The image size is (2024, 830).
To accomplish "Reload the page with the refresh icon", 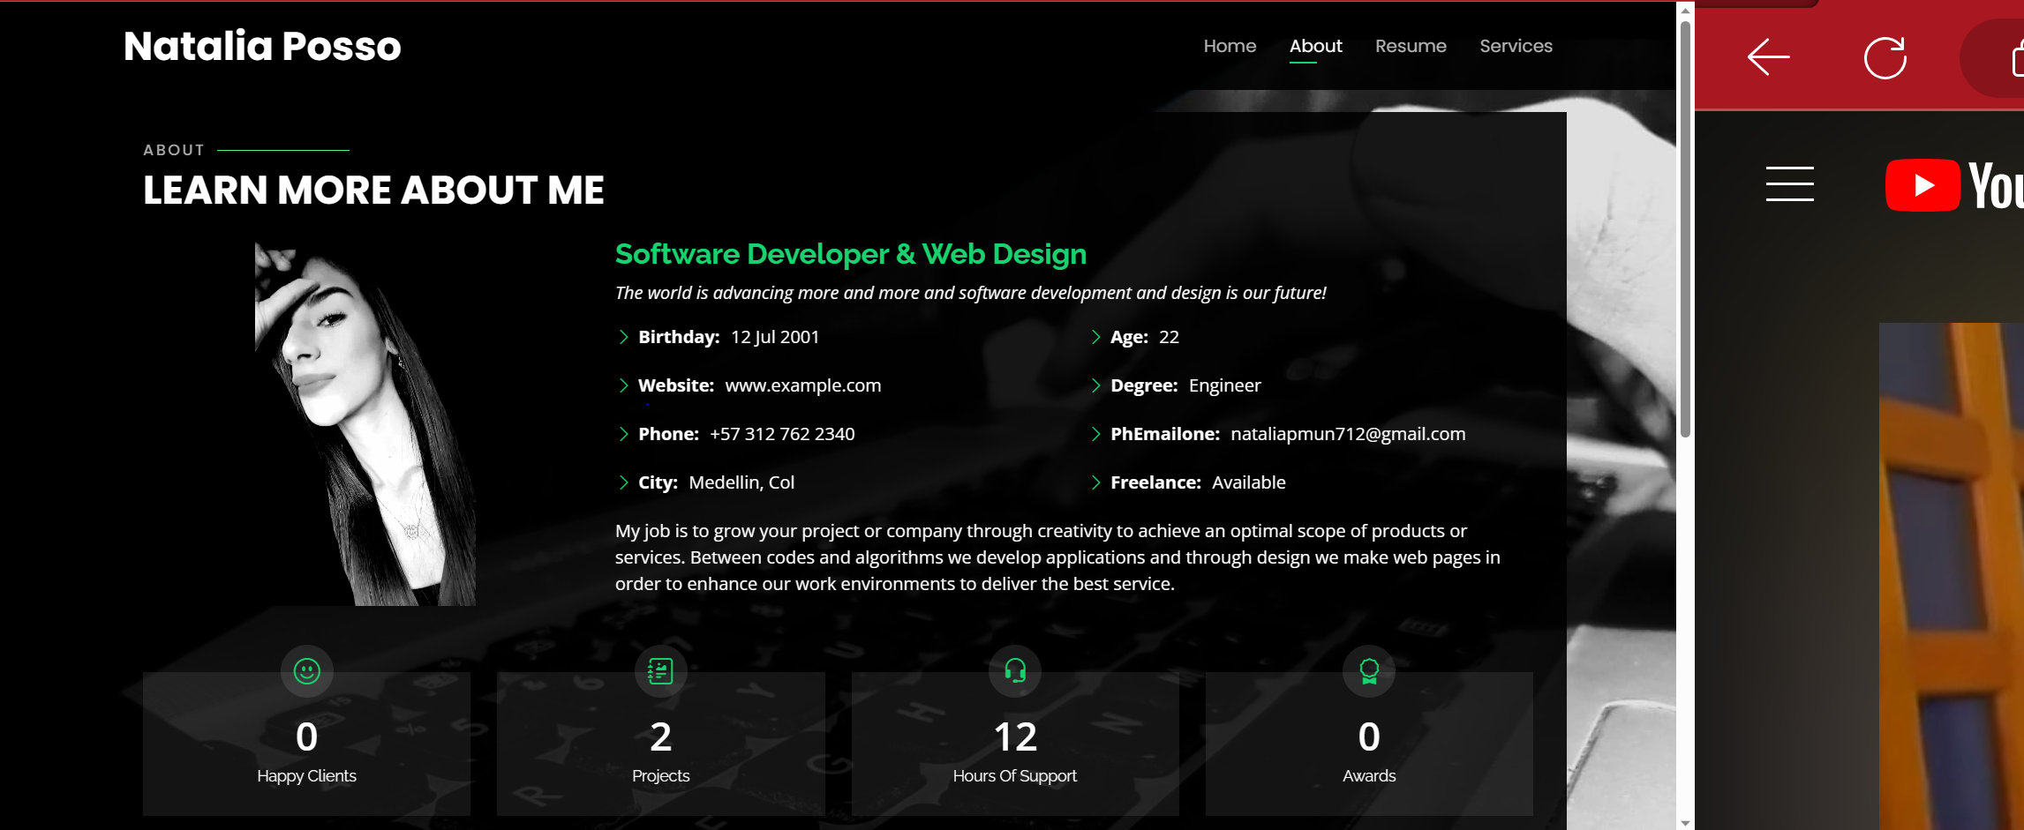I will 1886,58.
